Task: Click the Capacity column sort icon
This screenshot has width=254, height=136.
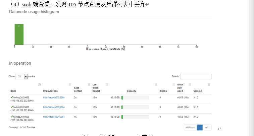Action: tap(156, 84)
